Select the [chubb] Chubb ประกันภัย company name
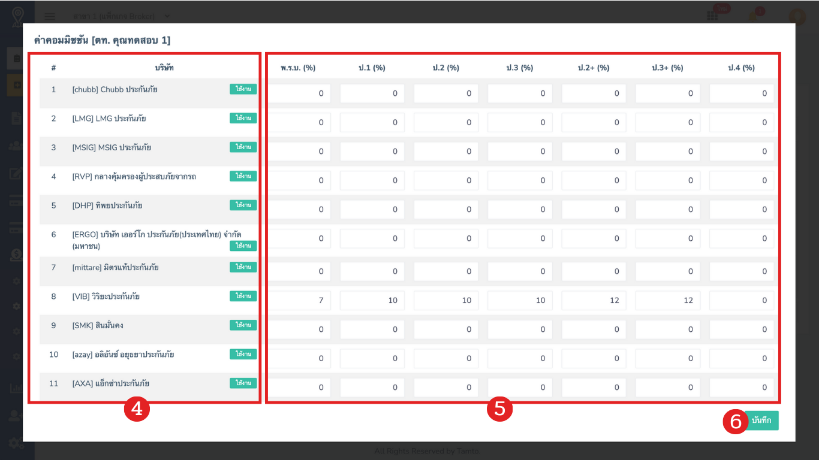This screenshot has width=819, height=460. click(115, 89)
